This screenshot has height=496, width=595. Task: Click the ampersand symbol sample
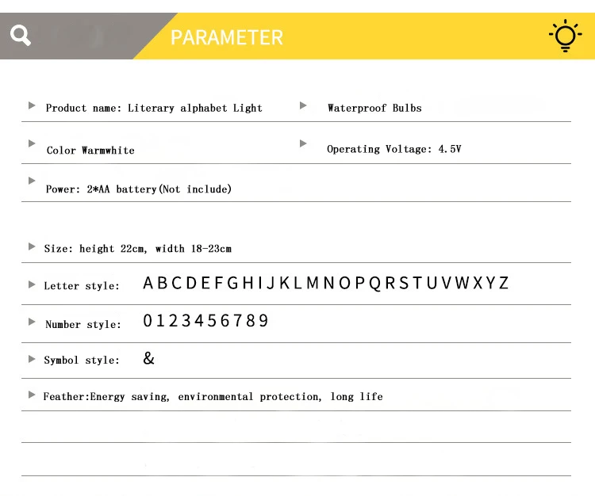pos(149,357)
